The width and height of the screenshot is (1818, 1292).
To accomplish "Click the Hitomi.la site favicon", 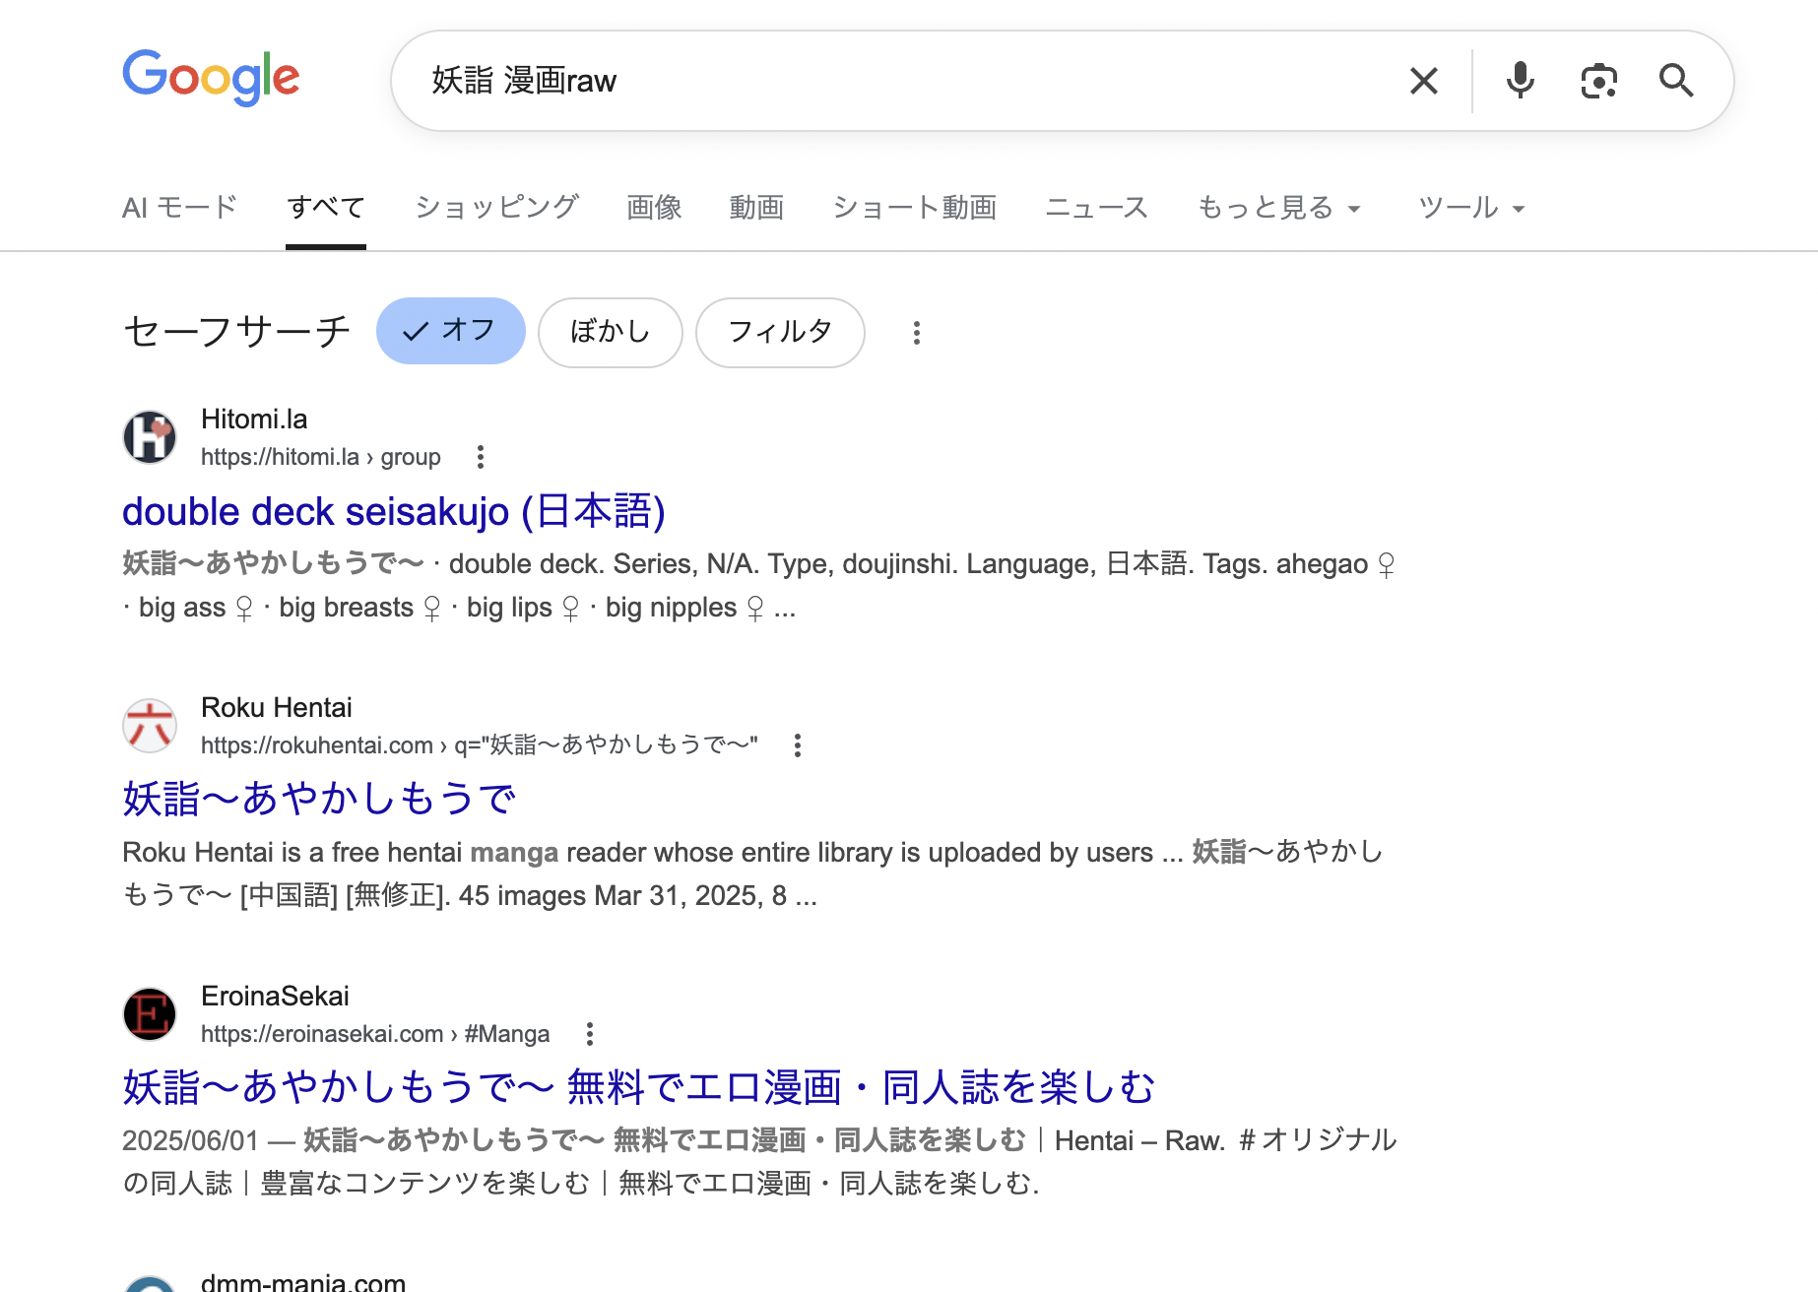I will pos(150,437).
